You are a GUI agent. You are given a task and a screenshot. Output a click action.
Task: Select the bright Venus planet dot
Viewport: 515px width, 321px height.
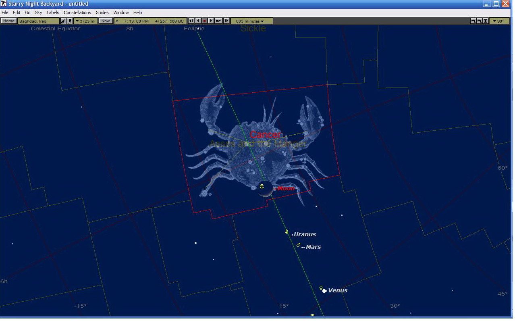(324, 291)
